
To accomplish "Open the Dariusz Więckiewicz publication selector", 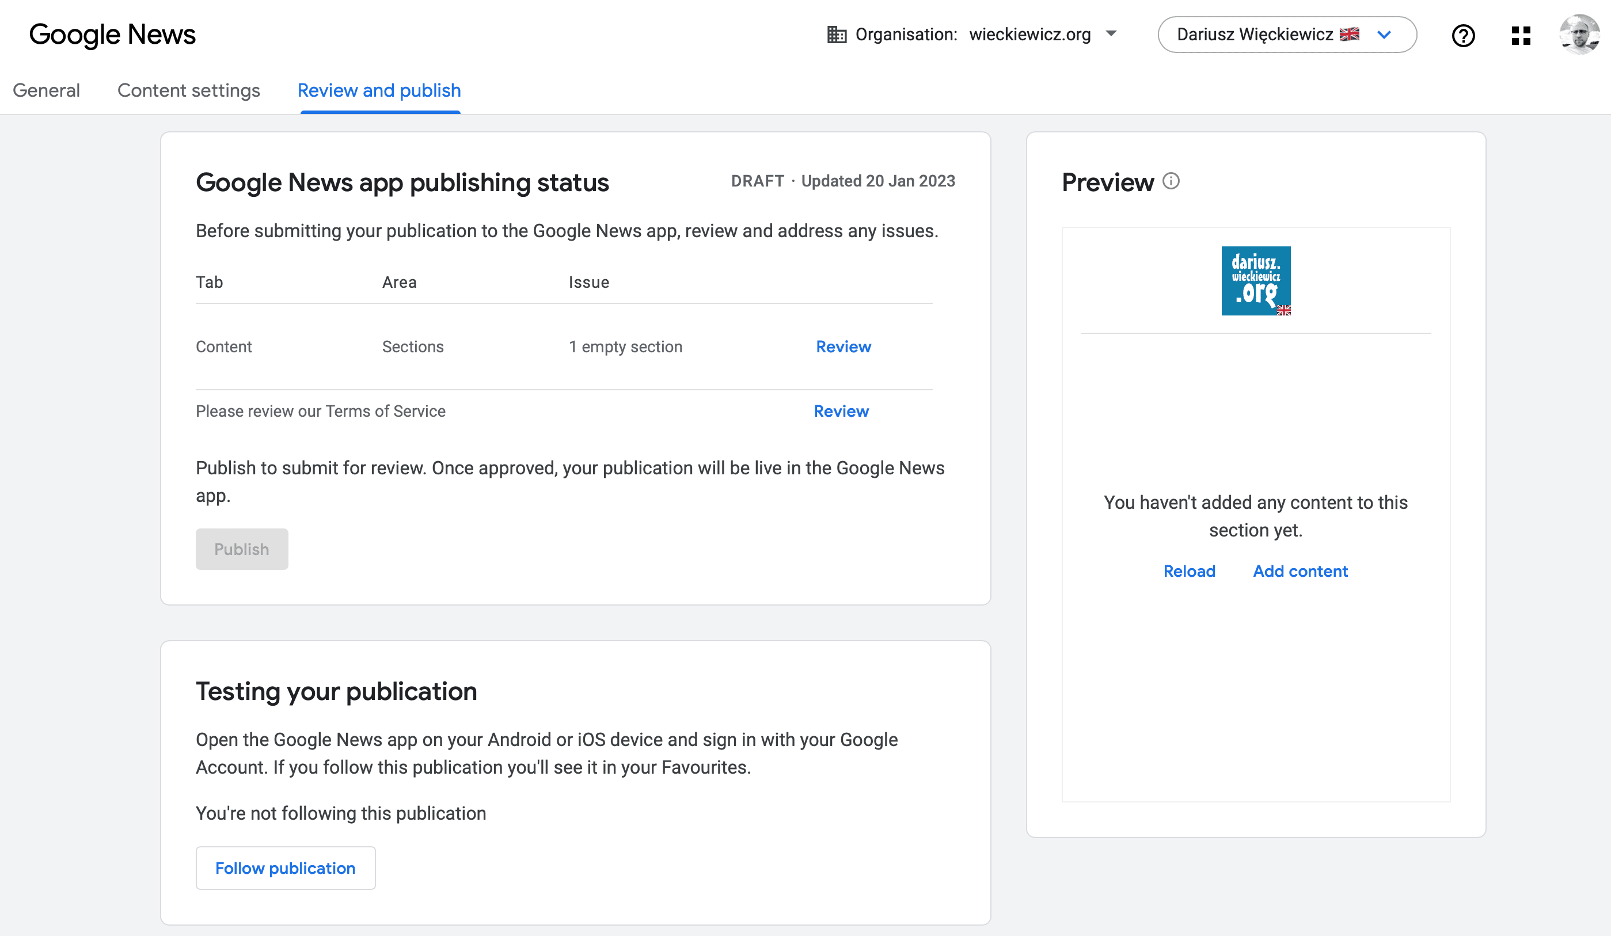I will click(1287, 35).
